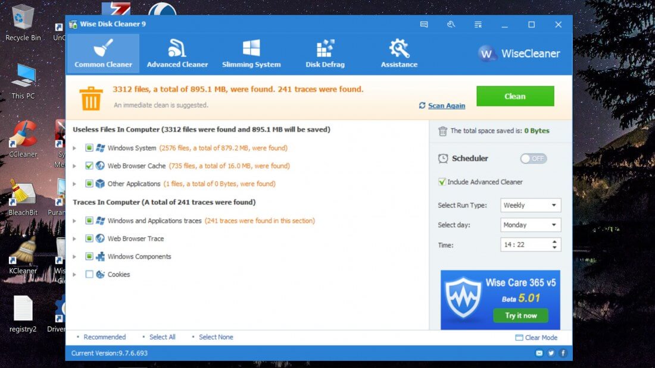Go to the Disk Defrag tab
Image resolution: width=655 pixels, height=368 pixels.
[x=325, y=54]
